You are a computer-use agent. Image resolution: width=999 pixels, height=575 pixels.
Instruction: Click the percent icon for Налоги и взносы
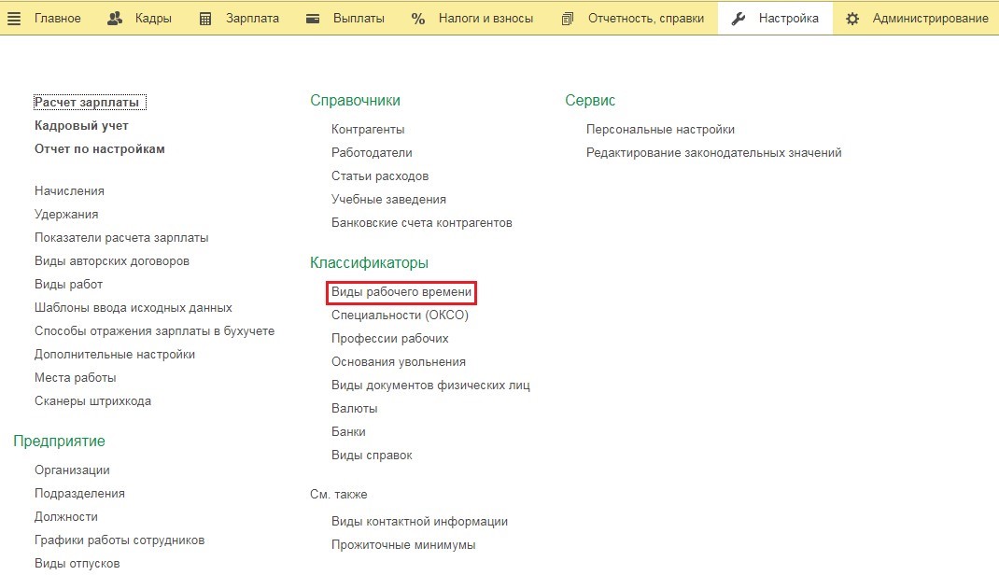[x=418, y=17]
